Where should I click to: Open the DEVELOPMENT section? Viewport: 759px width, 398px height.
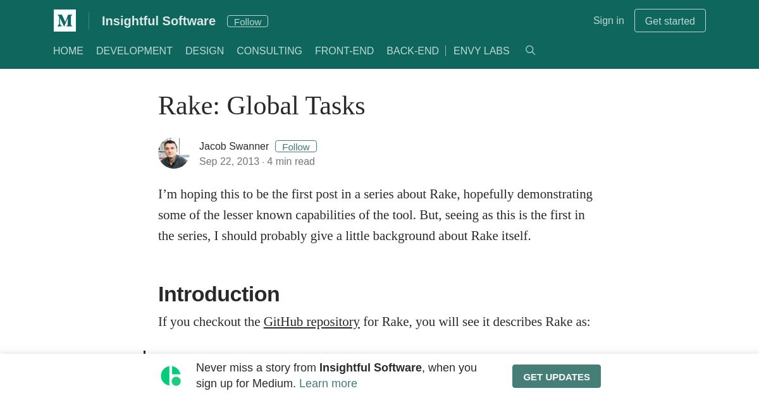[x=134, y=51]
